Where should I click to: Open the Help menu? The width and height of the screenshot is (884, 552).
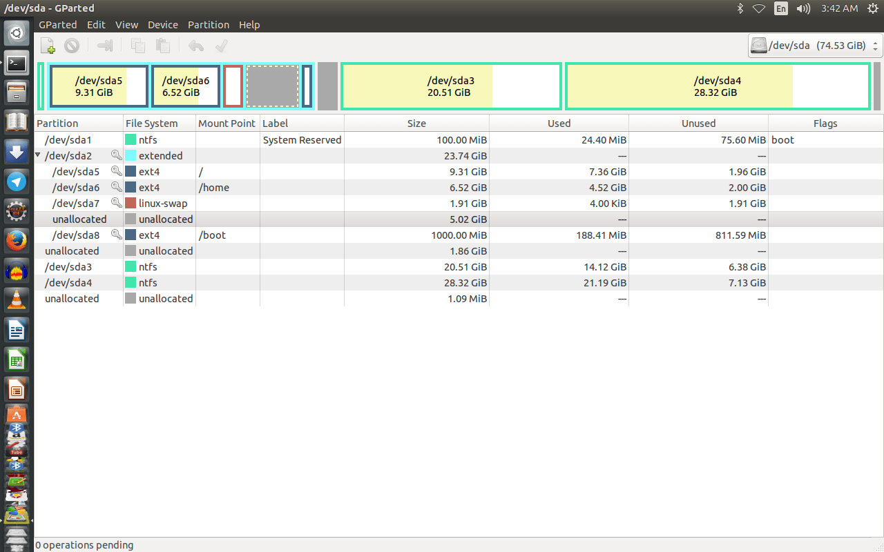click(x=249, y=25)
